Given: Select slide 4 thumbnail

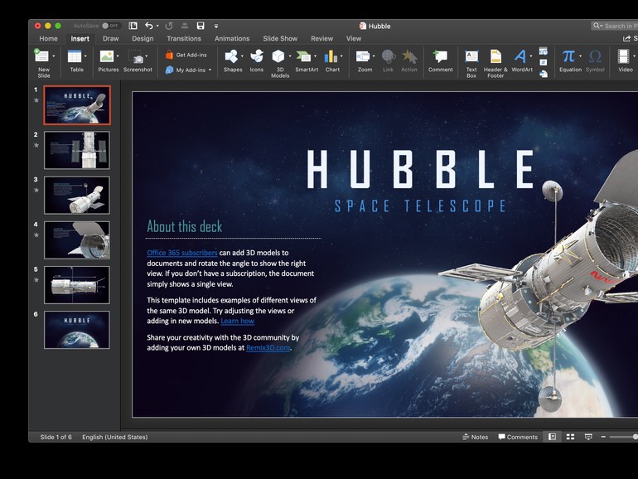Looking at the screenshot, I should coord(77,240).
